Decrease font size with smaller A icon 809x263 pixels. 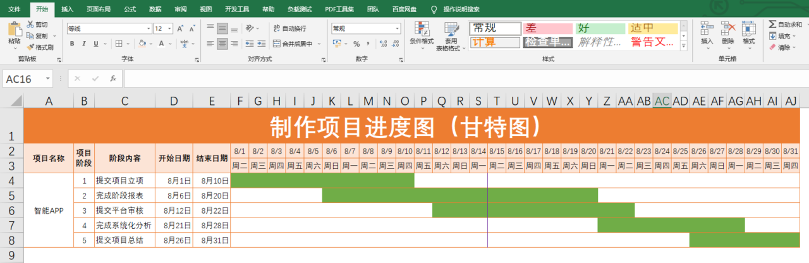click(x=193, y=28)
